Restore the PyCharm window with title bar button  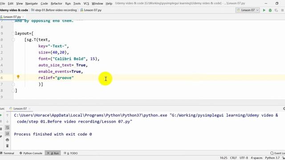point(277,4)
